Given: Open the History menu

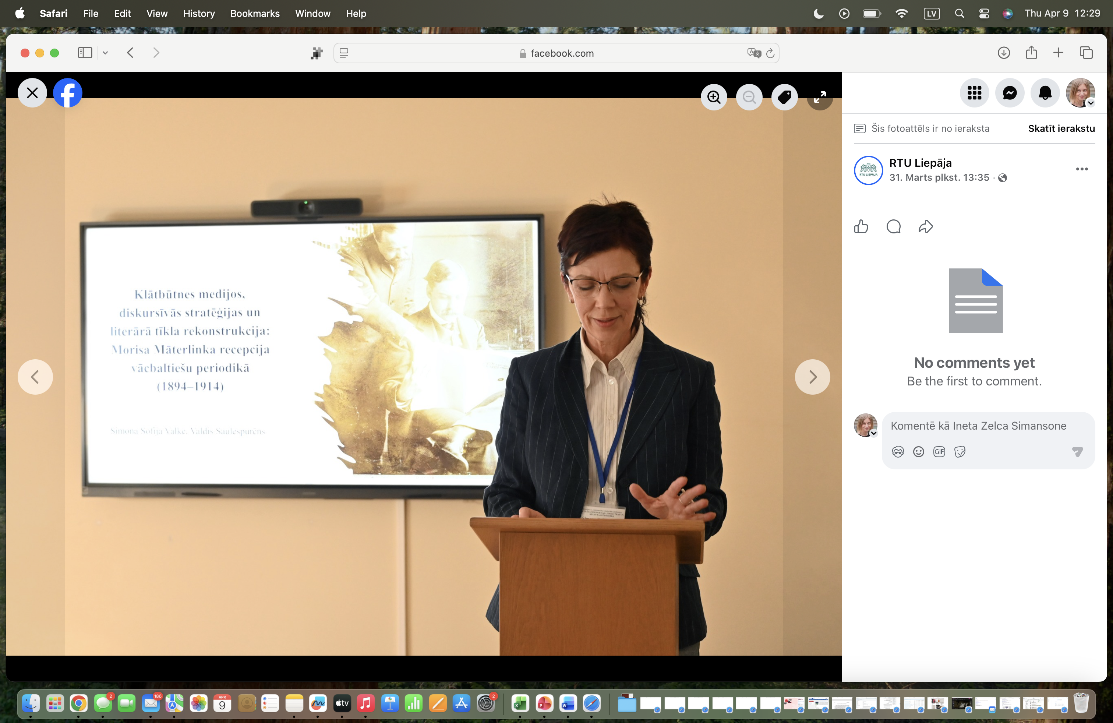Looking at the screenshot, I should (x=199, y=14).
